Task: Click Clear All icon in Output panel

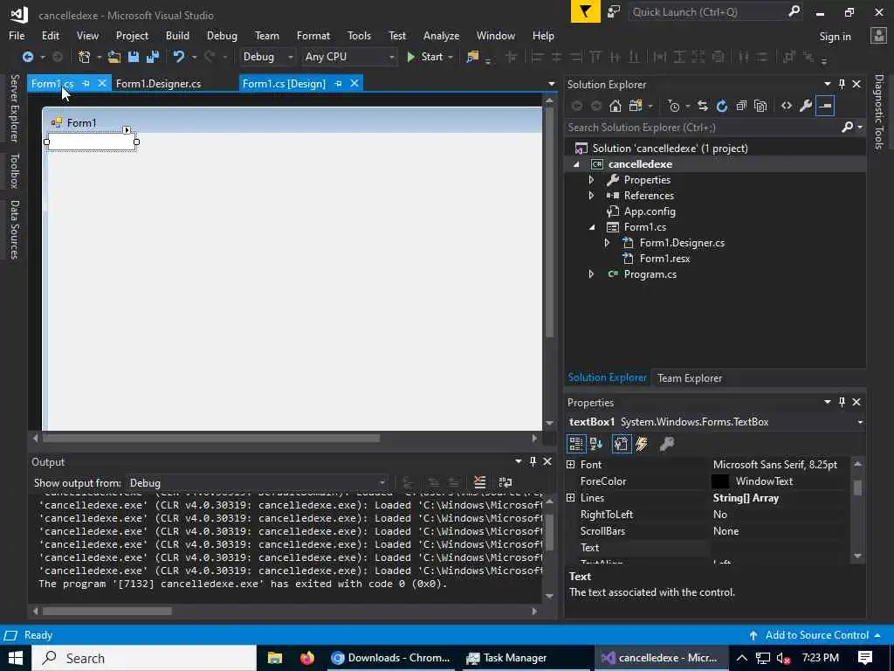Action: pyautogui.click(x=479, y=482)
